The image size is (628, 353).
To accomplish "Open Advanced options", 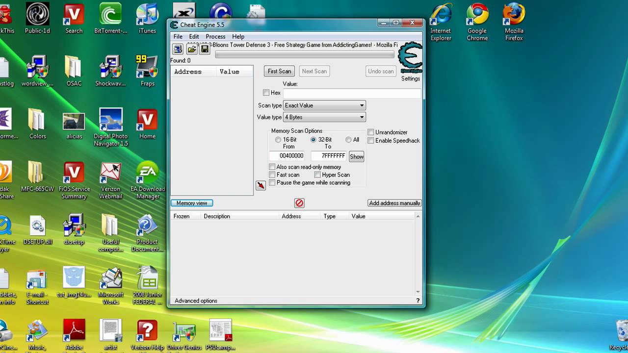I will click(196, 301).
